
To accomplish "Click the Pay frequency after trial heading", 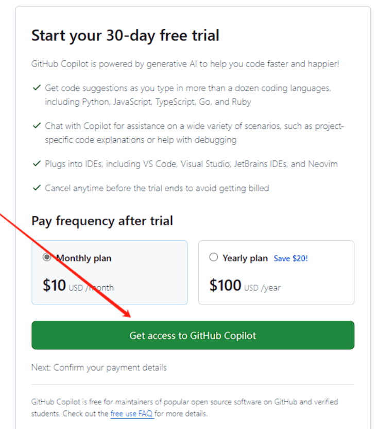I will (102, 221).
